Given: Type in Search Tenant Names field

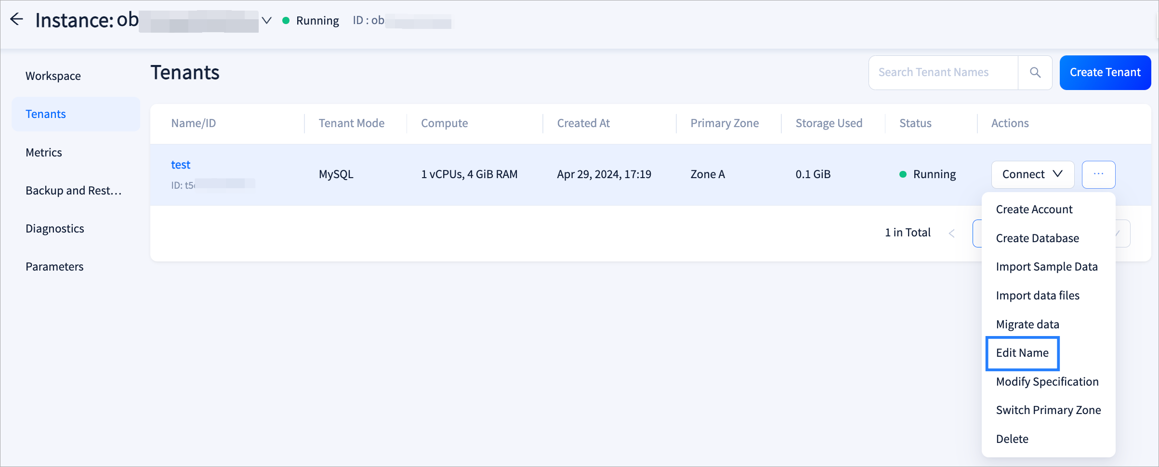Looking at the screenshot, I should 943,73.
